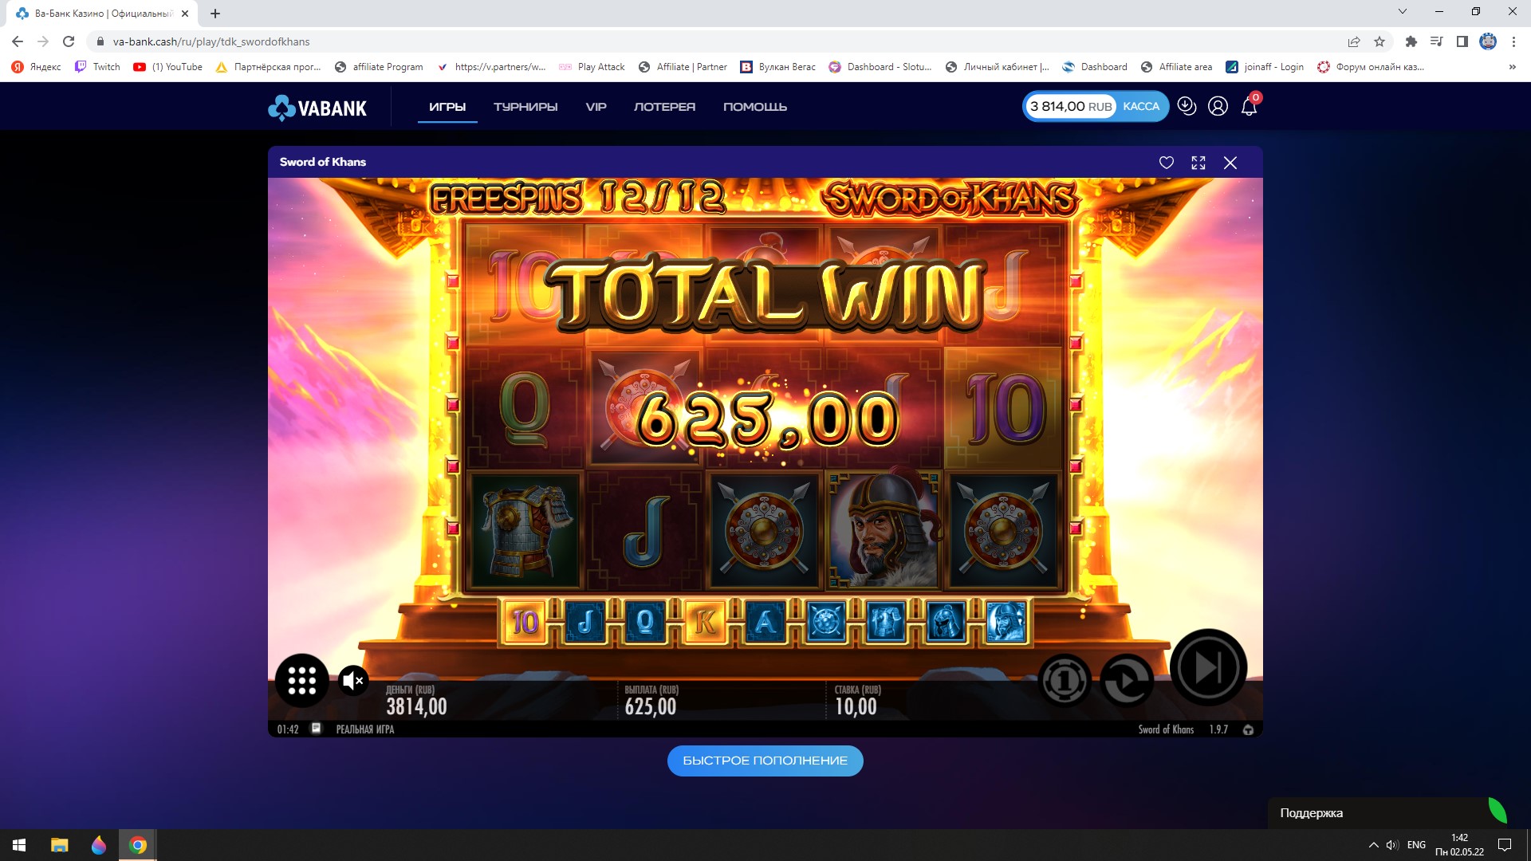Image resolution: width=1531 pixels, height=861 pixels.
Task: Open the bet coin selector button
Action: click(x=1064, y=680)
